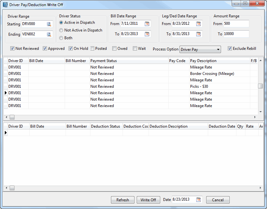Open calendar for Bill Date From
This screenshot has height=209, width=267.
point(147,24)
